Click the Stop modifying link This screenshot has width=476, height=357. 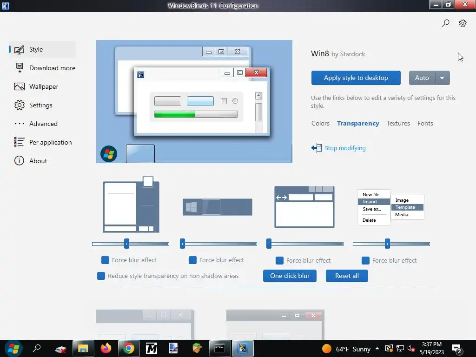coord(345,148)
